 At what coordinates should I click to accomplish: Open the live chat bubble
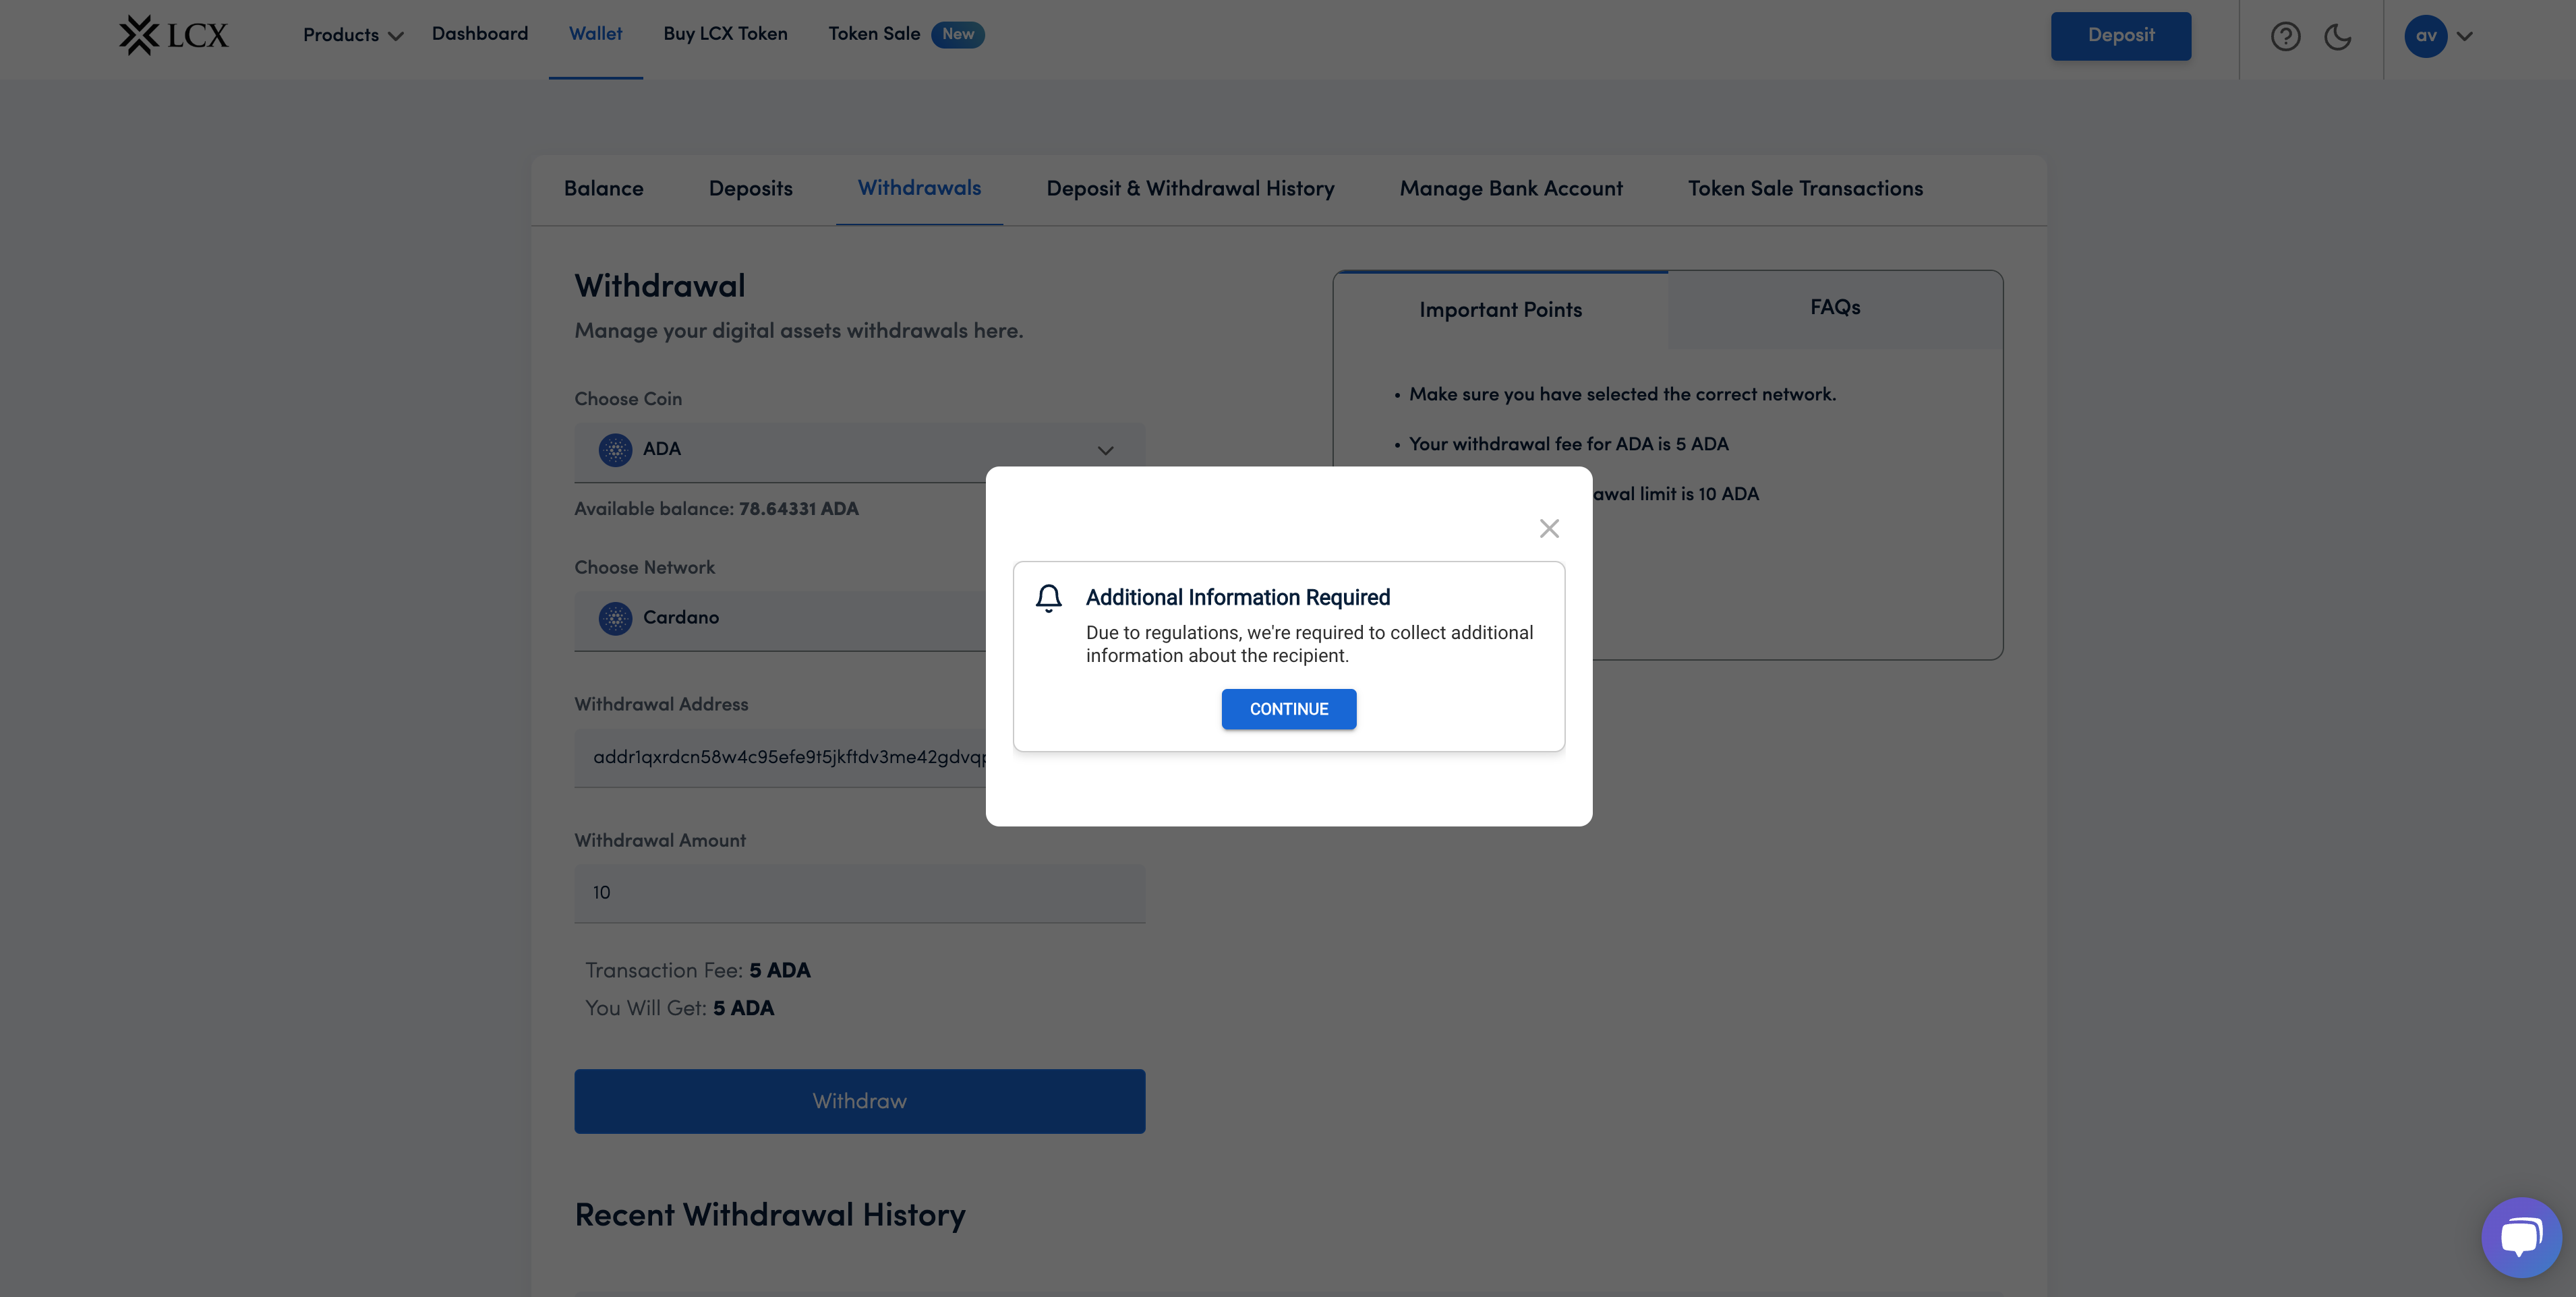2521,1237
